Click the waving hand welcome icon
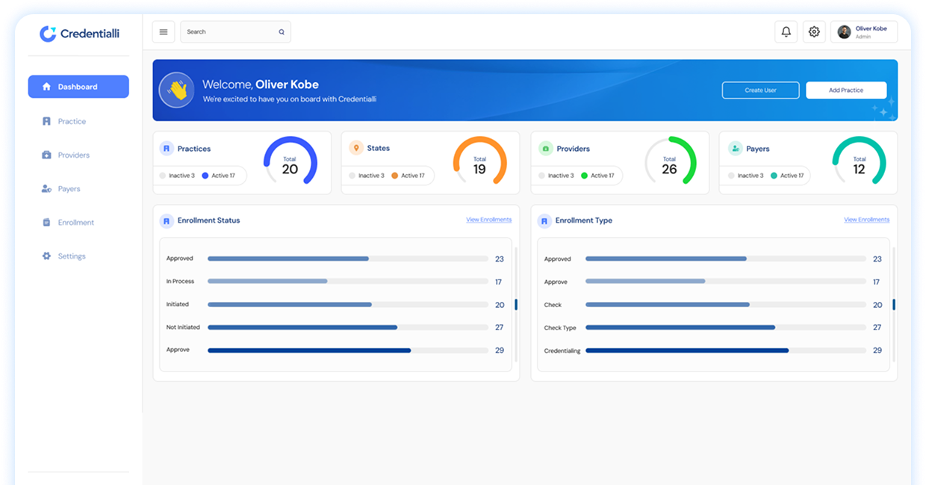The height and width of the screenshot is (485, 926). coord(177,90)
